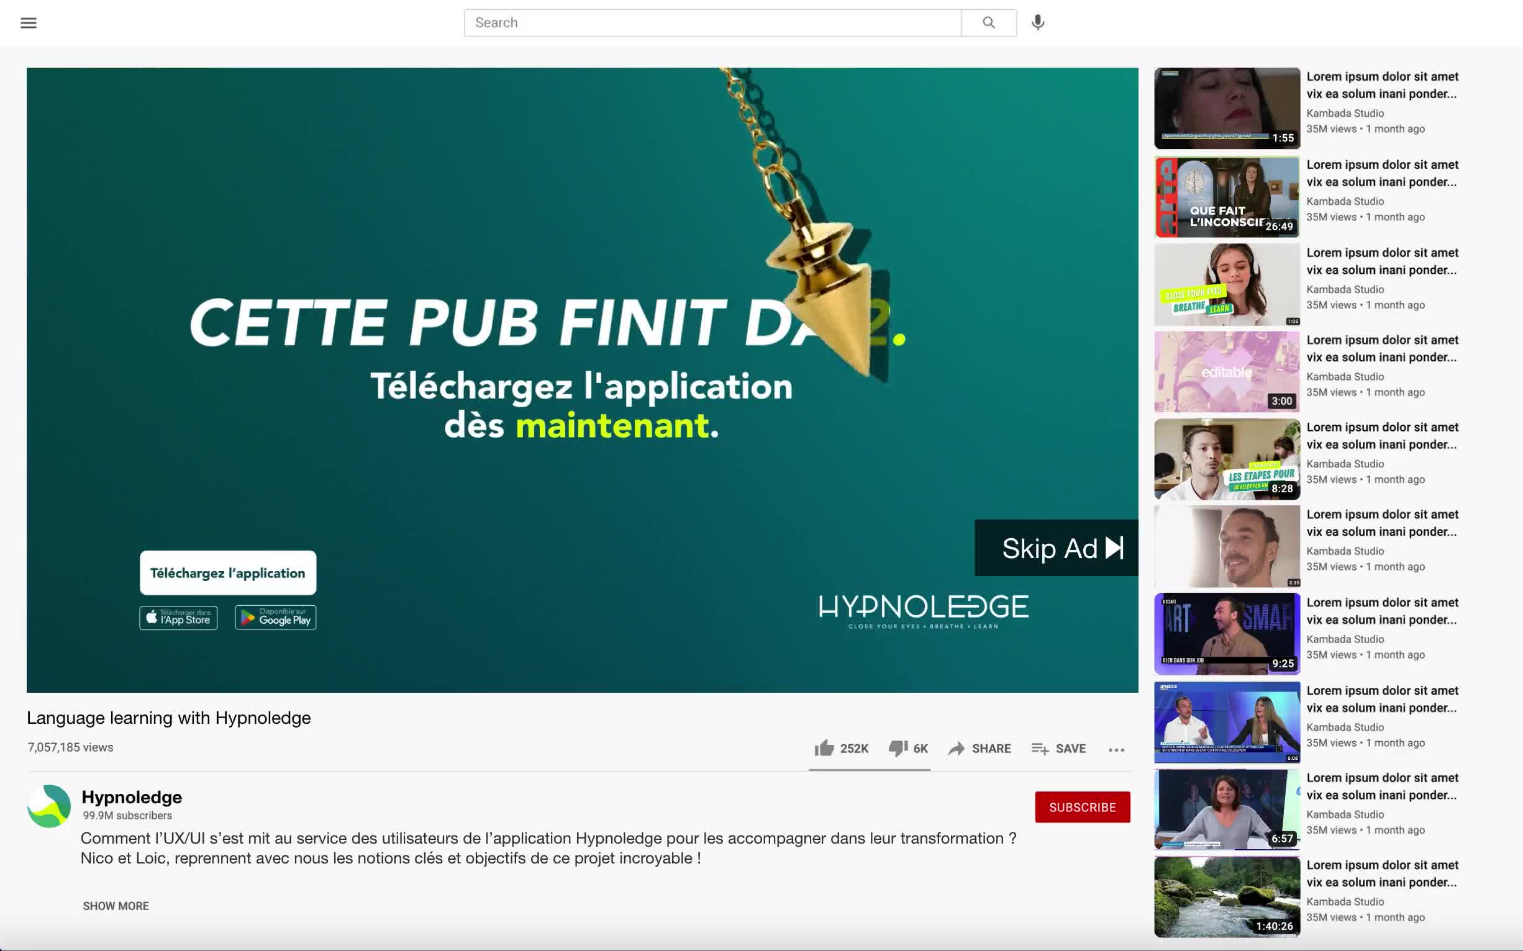This screenshot has height=951, width=1523.
Task: Click the 99.9M subscribers text
Action: 127,815
